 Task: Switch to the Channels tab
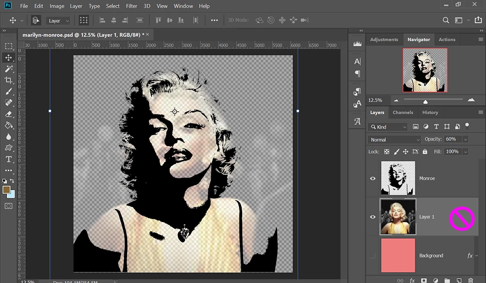point(402,112)
